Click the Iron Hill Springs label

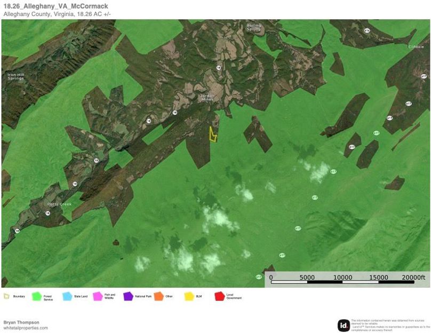click(x=17, y=76)
